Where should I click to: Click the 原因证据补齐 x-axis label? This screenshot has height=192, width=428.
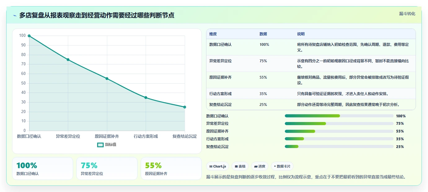coord(107,136)
